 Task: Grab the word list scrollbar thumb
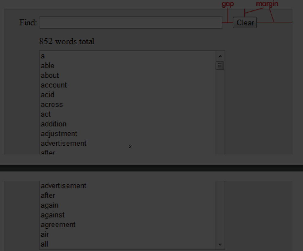point(220,66)
